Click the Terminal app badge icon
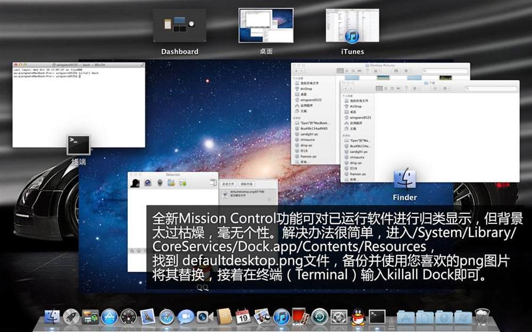The image size is (532, 332). tap(78, 145)
